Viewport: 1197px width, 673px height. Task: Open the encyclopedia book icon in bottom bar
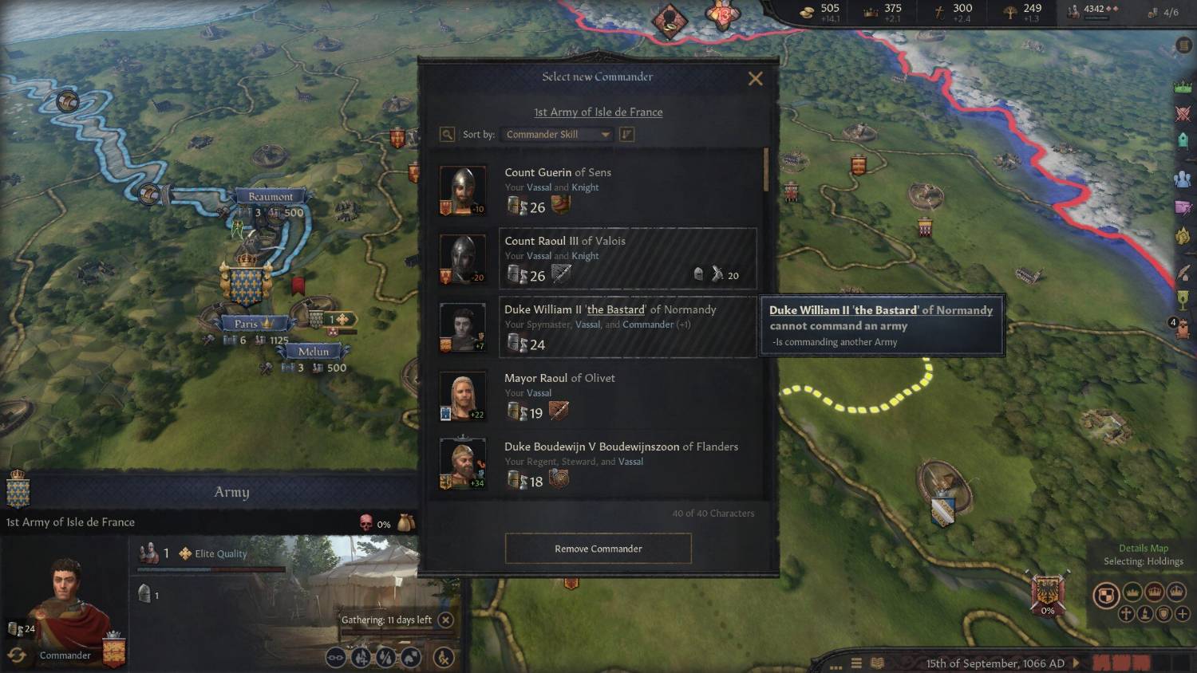[877, 663]
